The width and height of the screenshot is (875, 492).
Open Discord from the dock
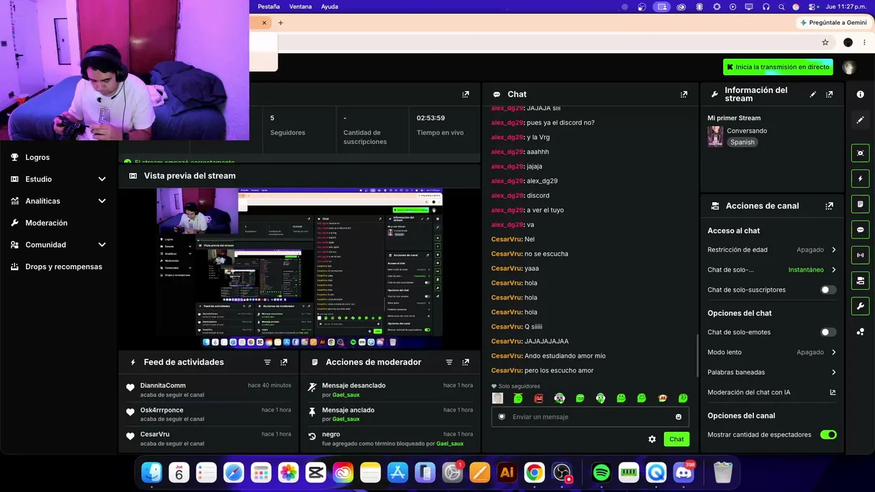click(x=684, y=472)
